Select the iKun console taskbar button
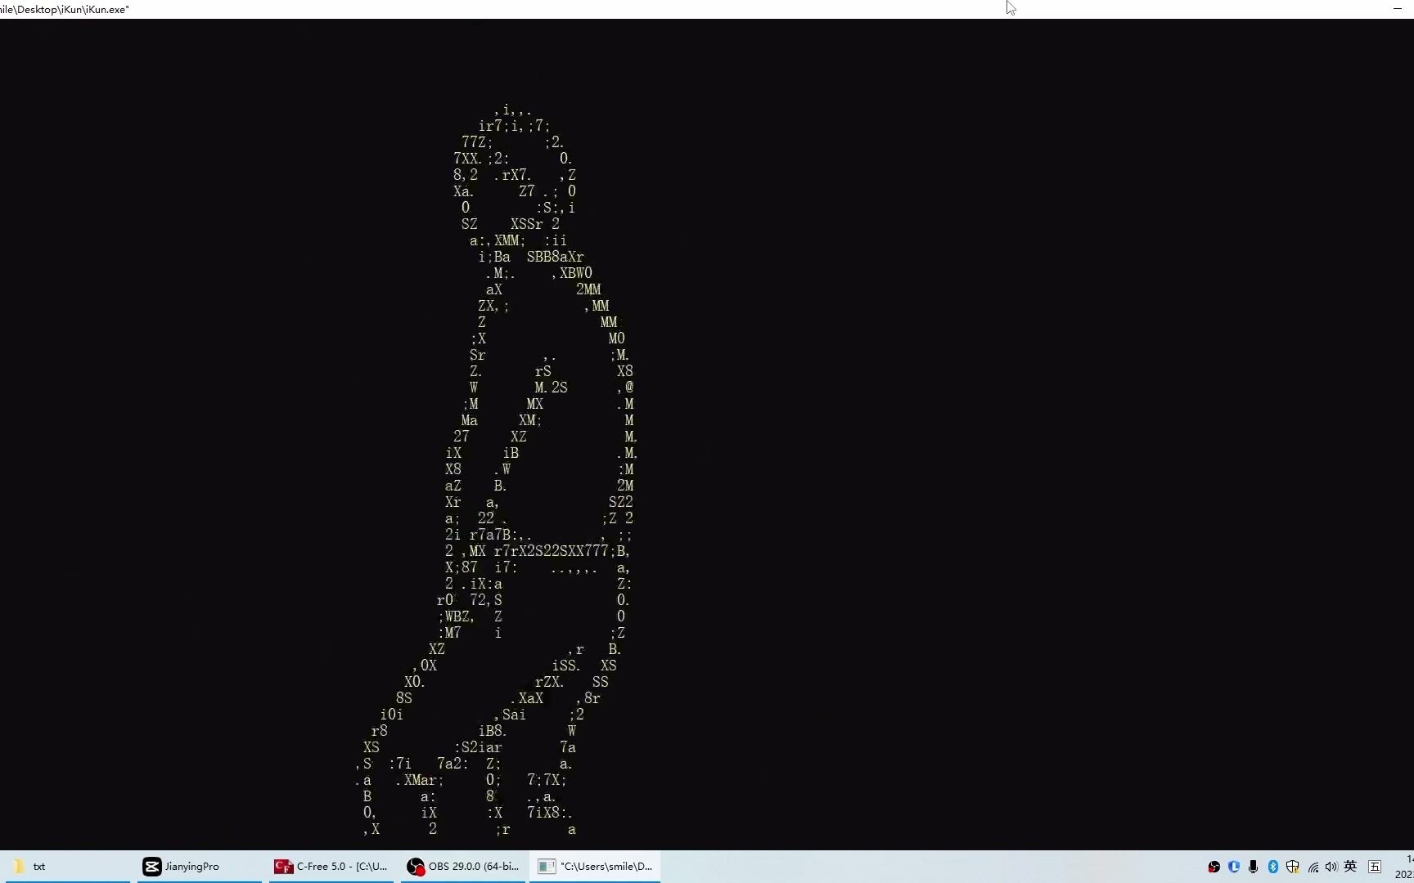The width and height of the screenshot is (1414, 883). tap(597, 867)
